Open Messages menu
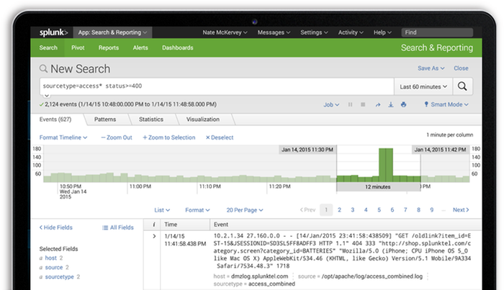Image resolution: width=504 pixels, height=290 pixels. pyautogui.click(x=274, y=32)
